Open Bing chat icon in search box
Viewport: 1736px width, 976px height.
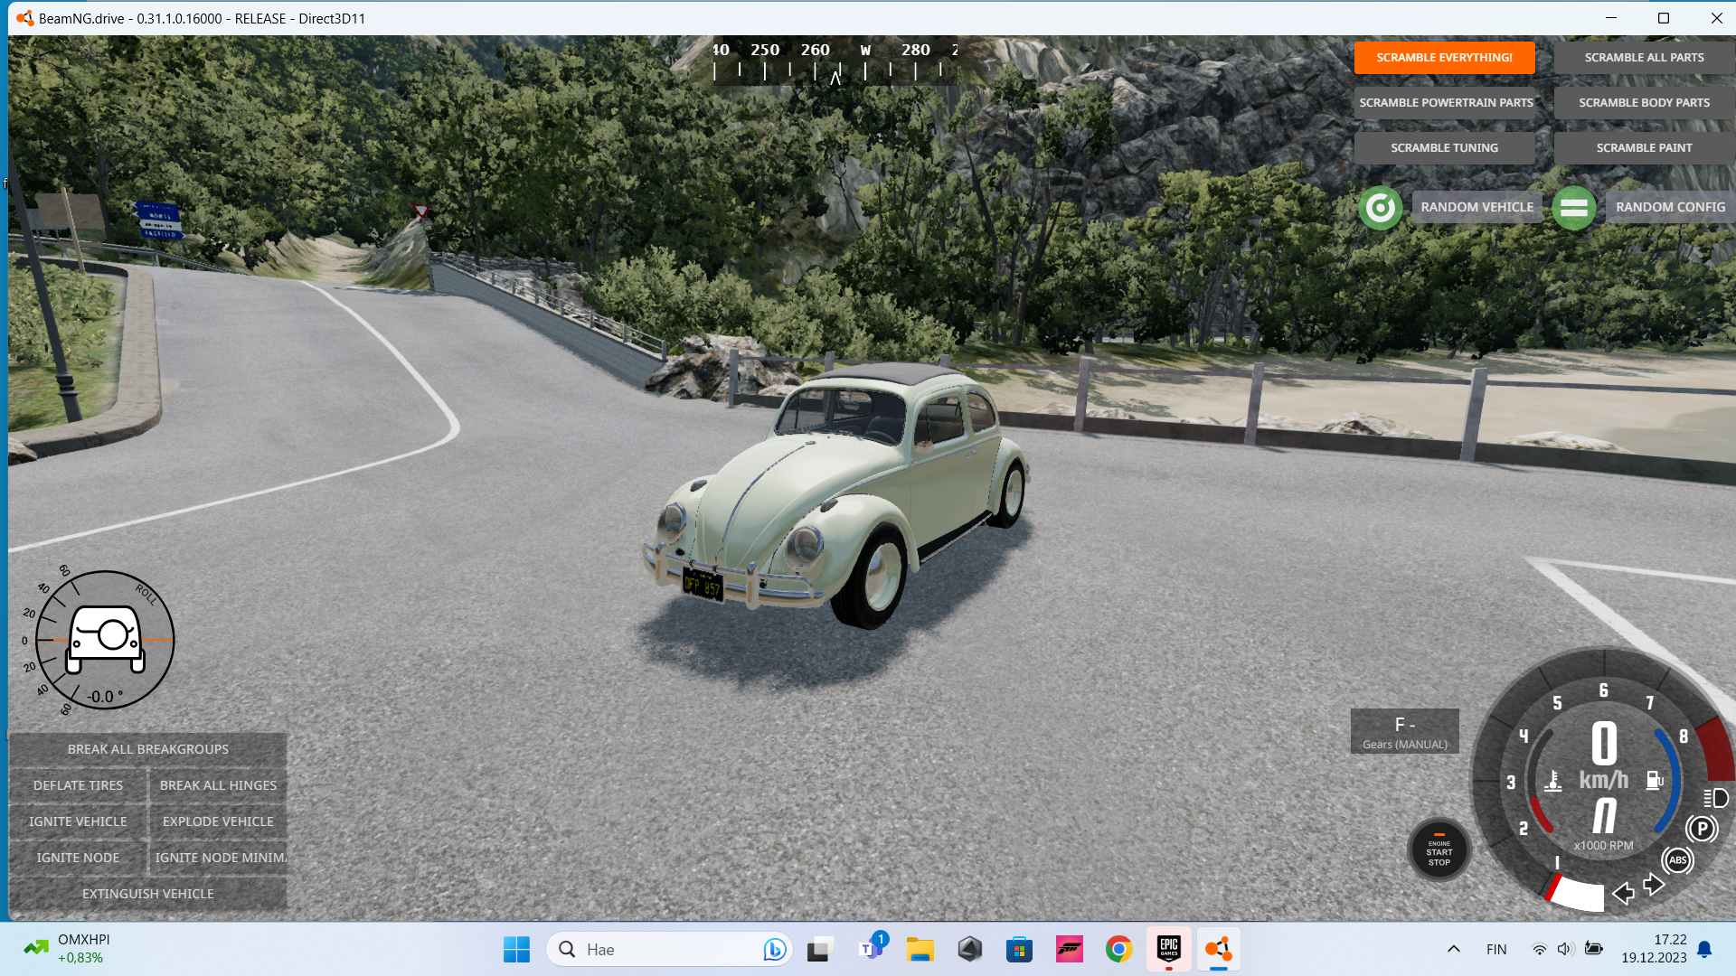(773, 950)
